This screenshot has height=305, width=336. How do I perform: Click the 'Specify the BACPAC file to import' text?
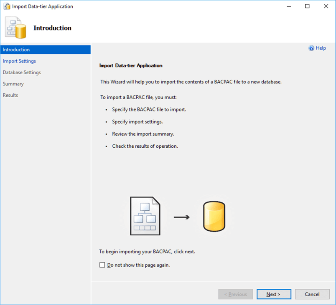tap(149, 109)
